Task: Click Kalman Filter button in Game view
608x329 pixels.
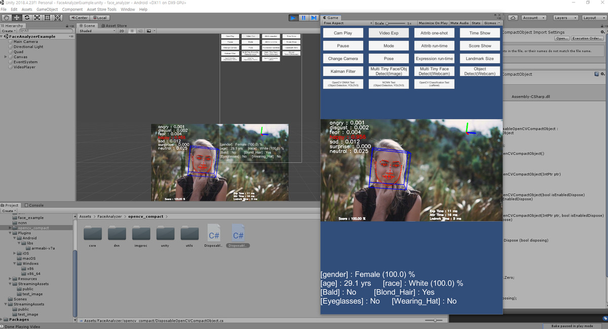Action: [x=343, y=71]
